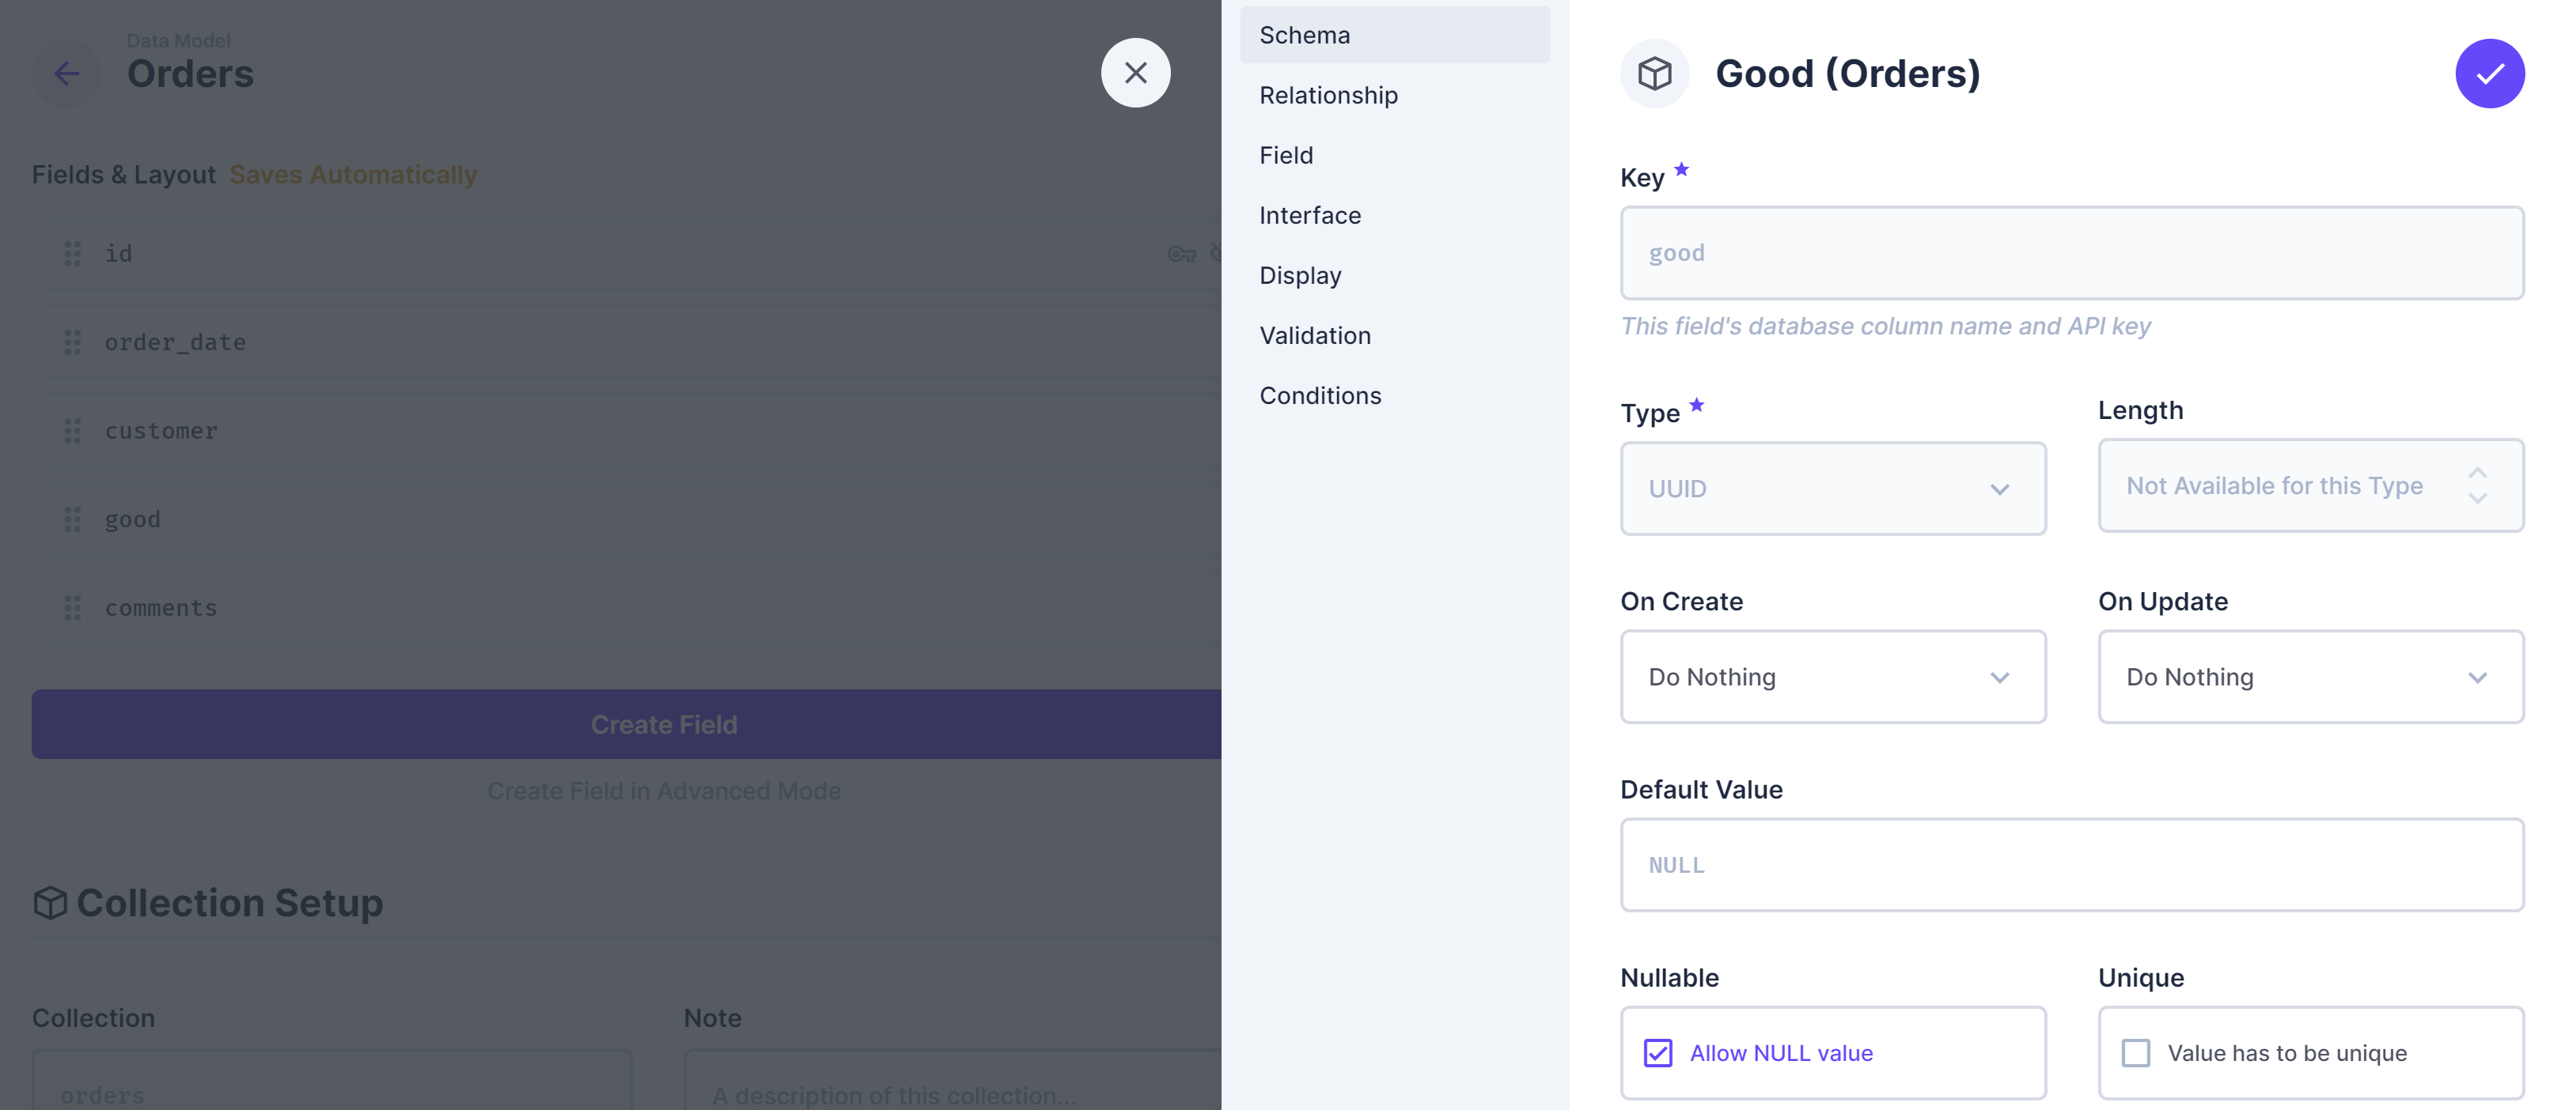Image resolution: width=2576 pixels, height=1110 pixels.
Task: Open the Validation tab
Action: 1314,336
